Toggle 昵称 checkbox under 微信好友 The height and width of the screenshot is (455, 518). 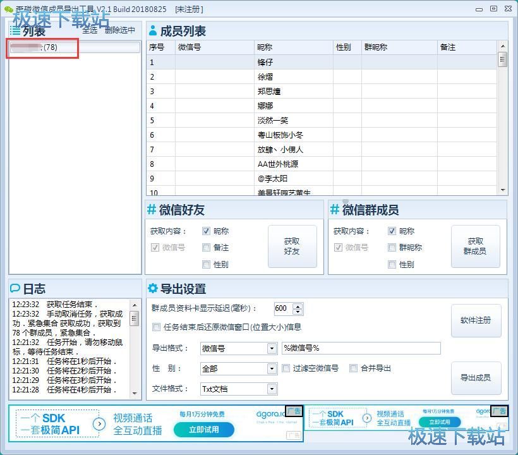click(x=206, y=231)
